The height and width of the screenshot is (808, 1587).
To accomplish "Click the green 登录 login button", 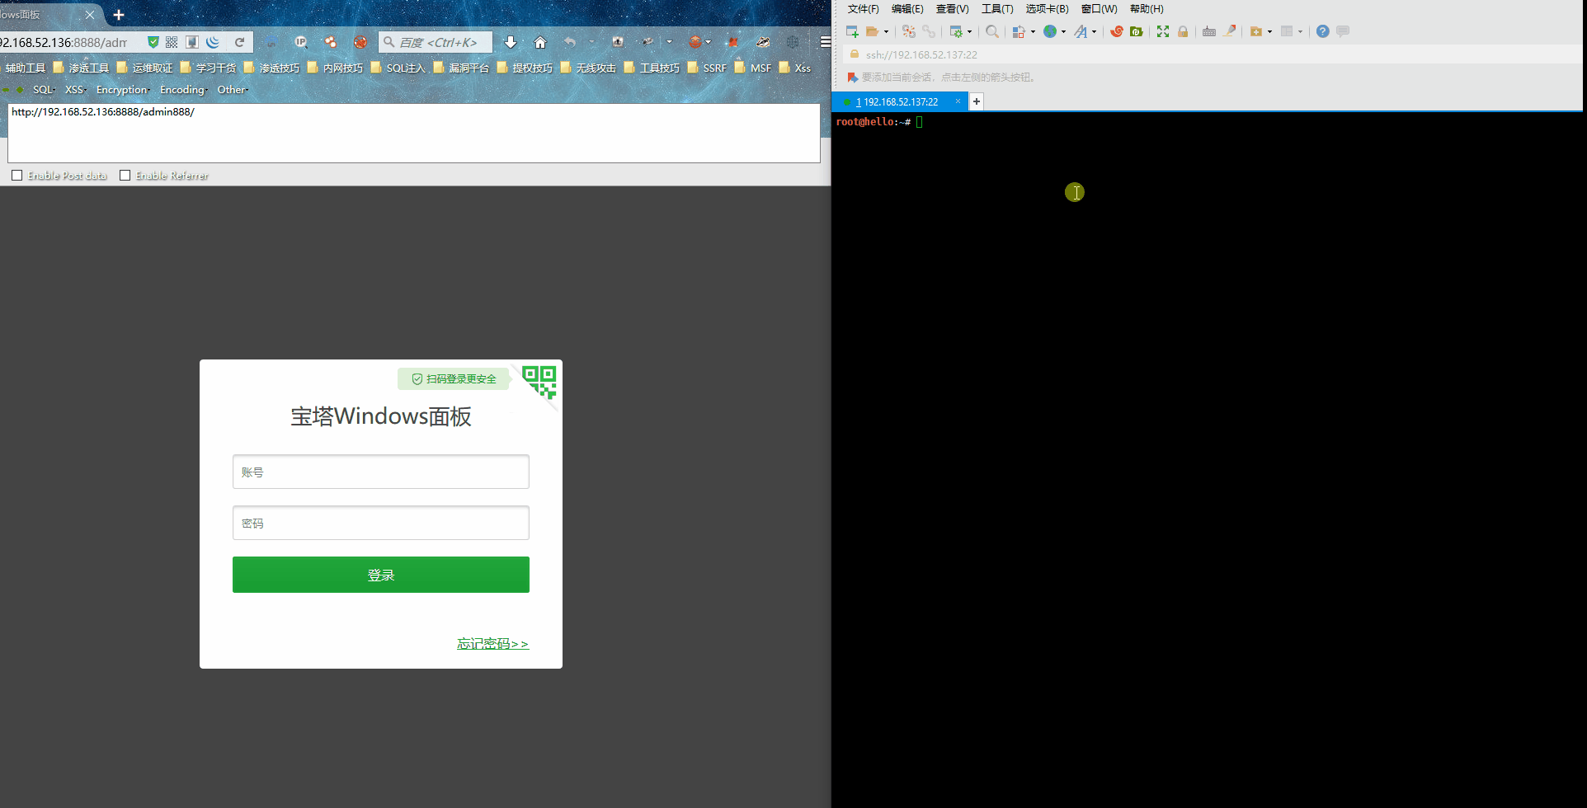I will pyautogui.click(x=381, y=575).
